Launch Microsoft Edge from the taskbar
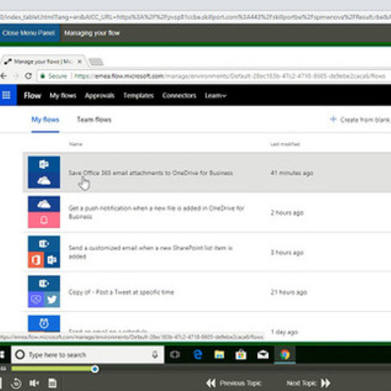Viewport: 391px width, 391px height. pos(198,354)
